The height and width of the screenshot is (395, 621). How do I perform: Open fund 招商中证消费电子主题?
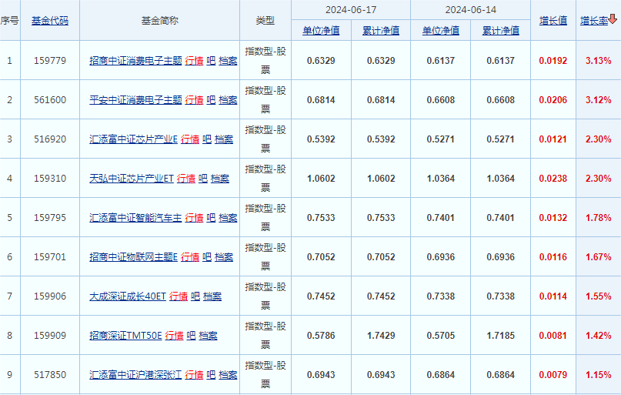(x=135, y=61)
